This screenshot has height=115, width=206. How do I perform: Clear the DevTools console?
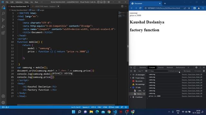135,71
